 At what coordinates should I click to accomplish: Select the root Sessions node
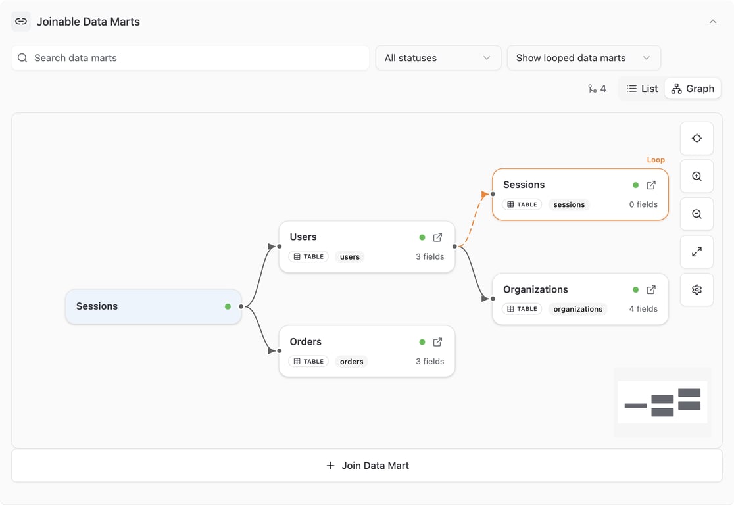coord(153,306)
